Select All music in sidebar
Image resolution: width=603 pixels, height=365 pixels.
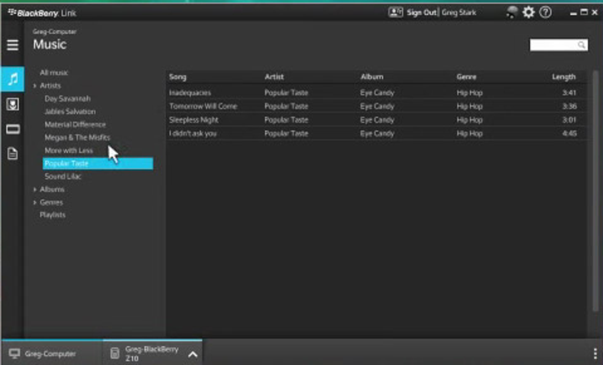[x=54, y=73]
